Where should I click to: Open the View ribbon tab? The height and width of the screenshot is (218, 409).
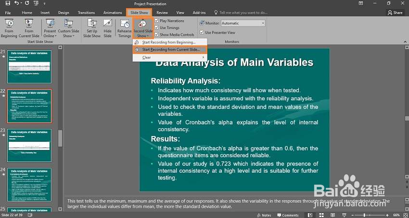tap(180, 13)
